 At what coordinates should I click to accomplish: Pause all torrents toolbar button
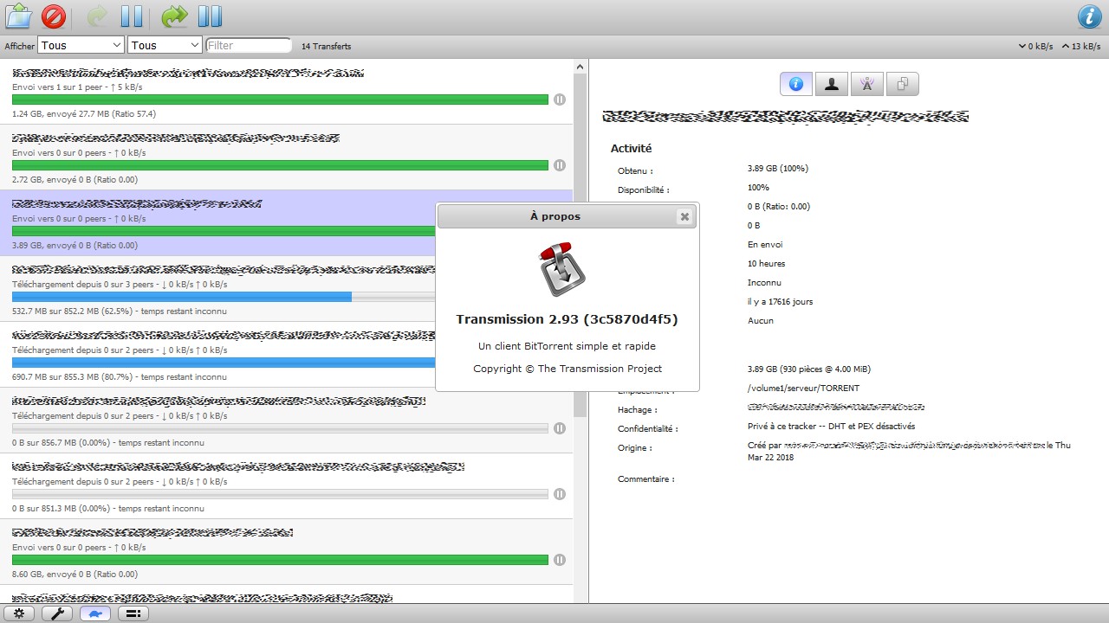coord(210,16)
